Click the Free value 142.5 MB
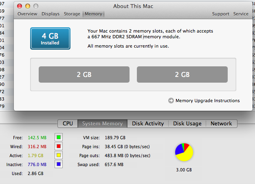The image size is (255, 184). point(37,138)
